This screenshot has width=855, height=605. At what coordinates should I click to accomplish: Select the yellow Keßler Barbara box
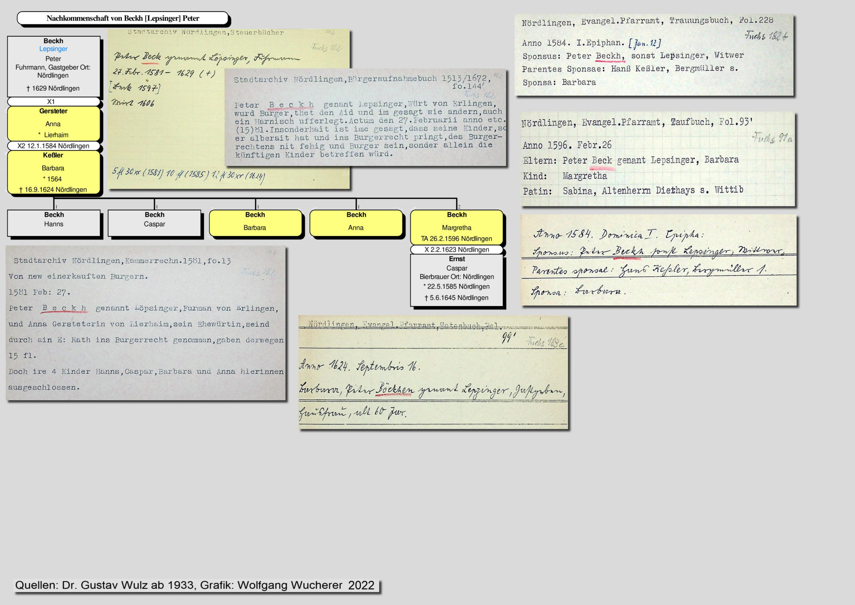point(53,173)
